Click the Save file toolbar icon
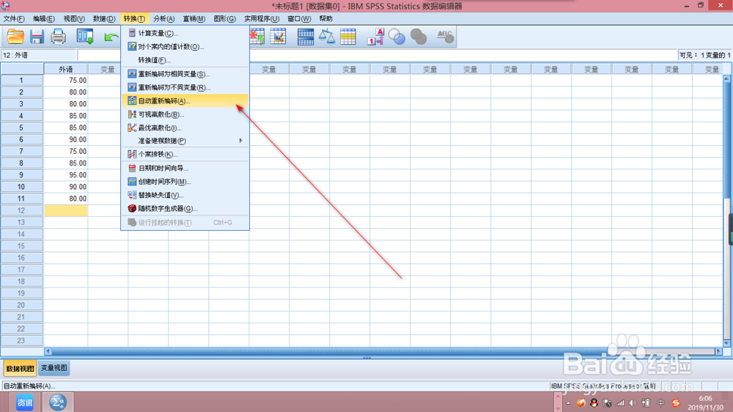This screenshot has height=412, width=733. click(37, 37)
